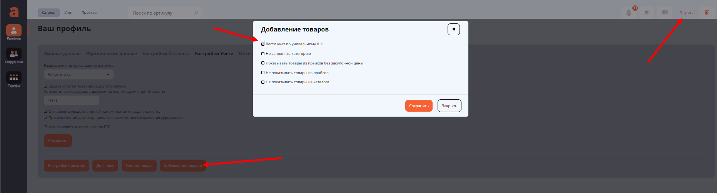Toggle Вести учет по уникальному ШК checkbox
This screenshot has width=717, height=193.
tap(263, 44)
